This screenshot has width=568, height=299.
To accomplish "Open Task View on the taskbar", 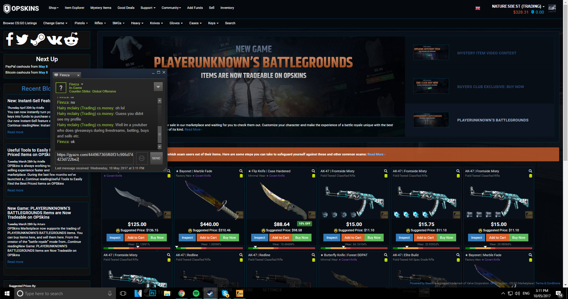I will coord(123,293).
